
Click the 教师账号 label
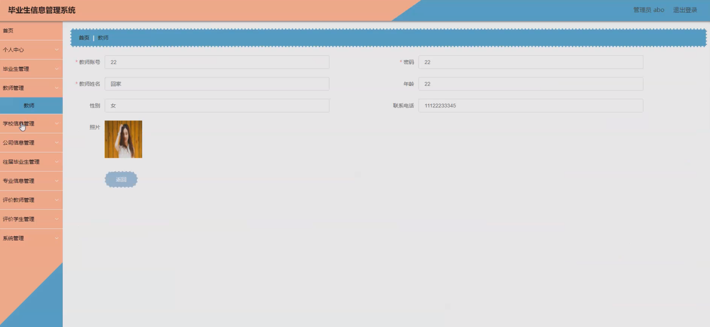click(89, 62)
